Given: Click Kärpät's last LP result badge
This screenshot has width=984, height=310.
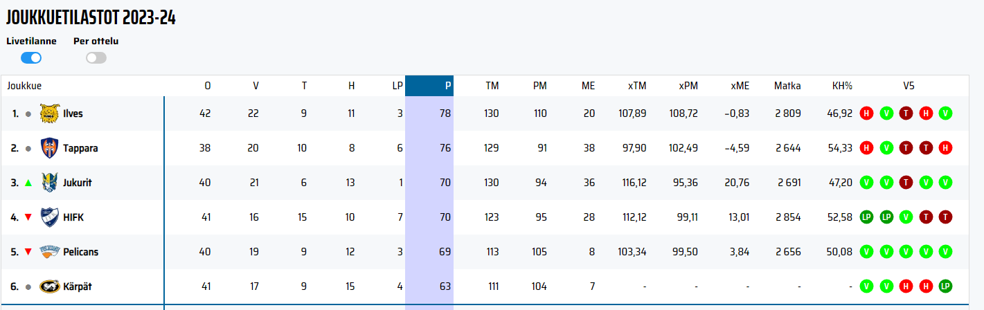Looking at the screenshot, I should [946, 286].
